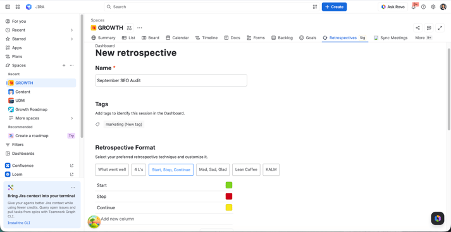
Task: Focus the top Search field
Action: 212,7
